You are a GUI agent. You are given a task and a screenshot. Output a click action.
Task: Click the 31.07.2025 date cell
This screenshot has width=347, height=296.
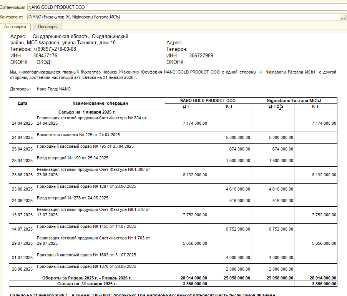22,258
